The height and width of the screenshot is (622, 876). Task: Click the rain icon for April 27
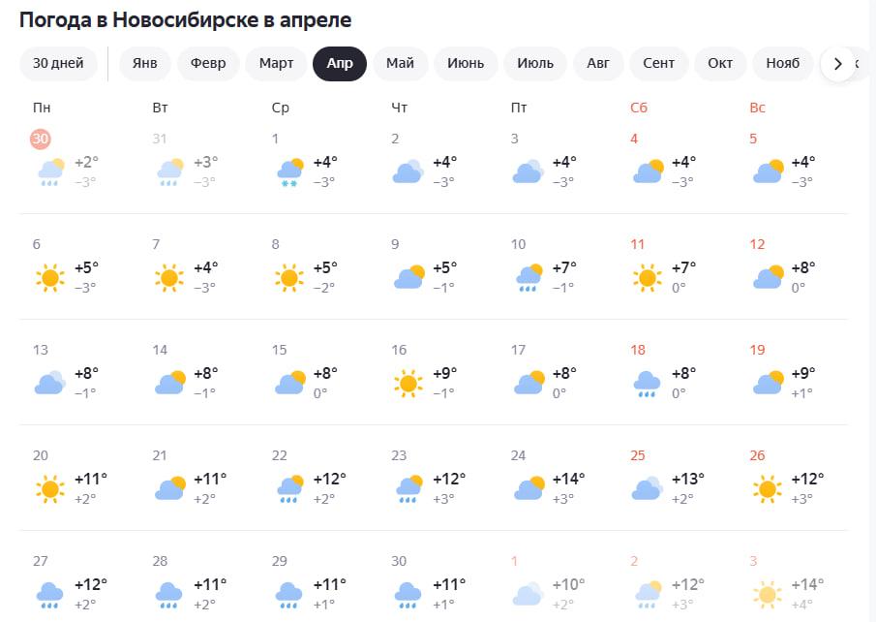[49, 593]
